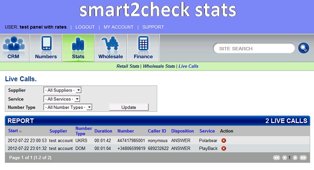Open the SUPPORT link
Screen dimensions: 314x170
coord(153,27)
